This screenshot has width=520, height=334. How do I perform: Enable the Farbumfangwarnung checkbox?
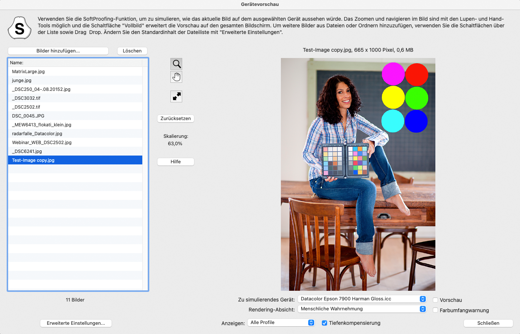pyautogui.click(x=435, y=310)
